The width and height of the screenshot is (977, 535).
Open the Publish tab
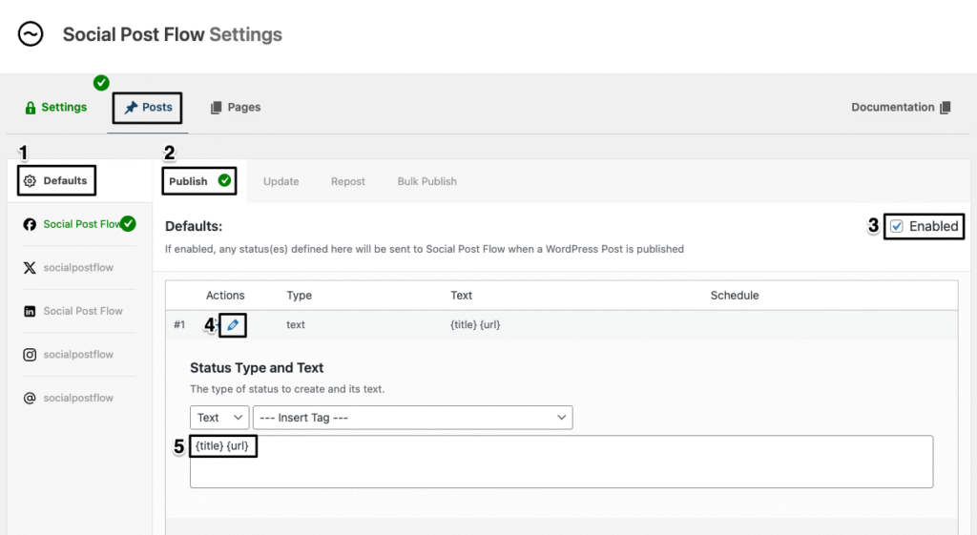coord(199,181)
